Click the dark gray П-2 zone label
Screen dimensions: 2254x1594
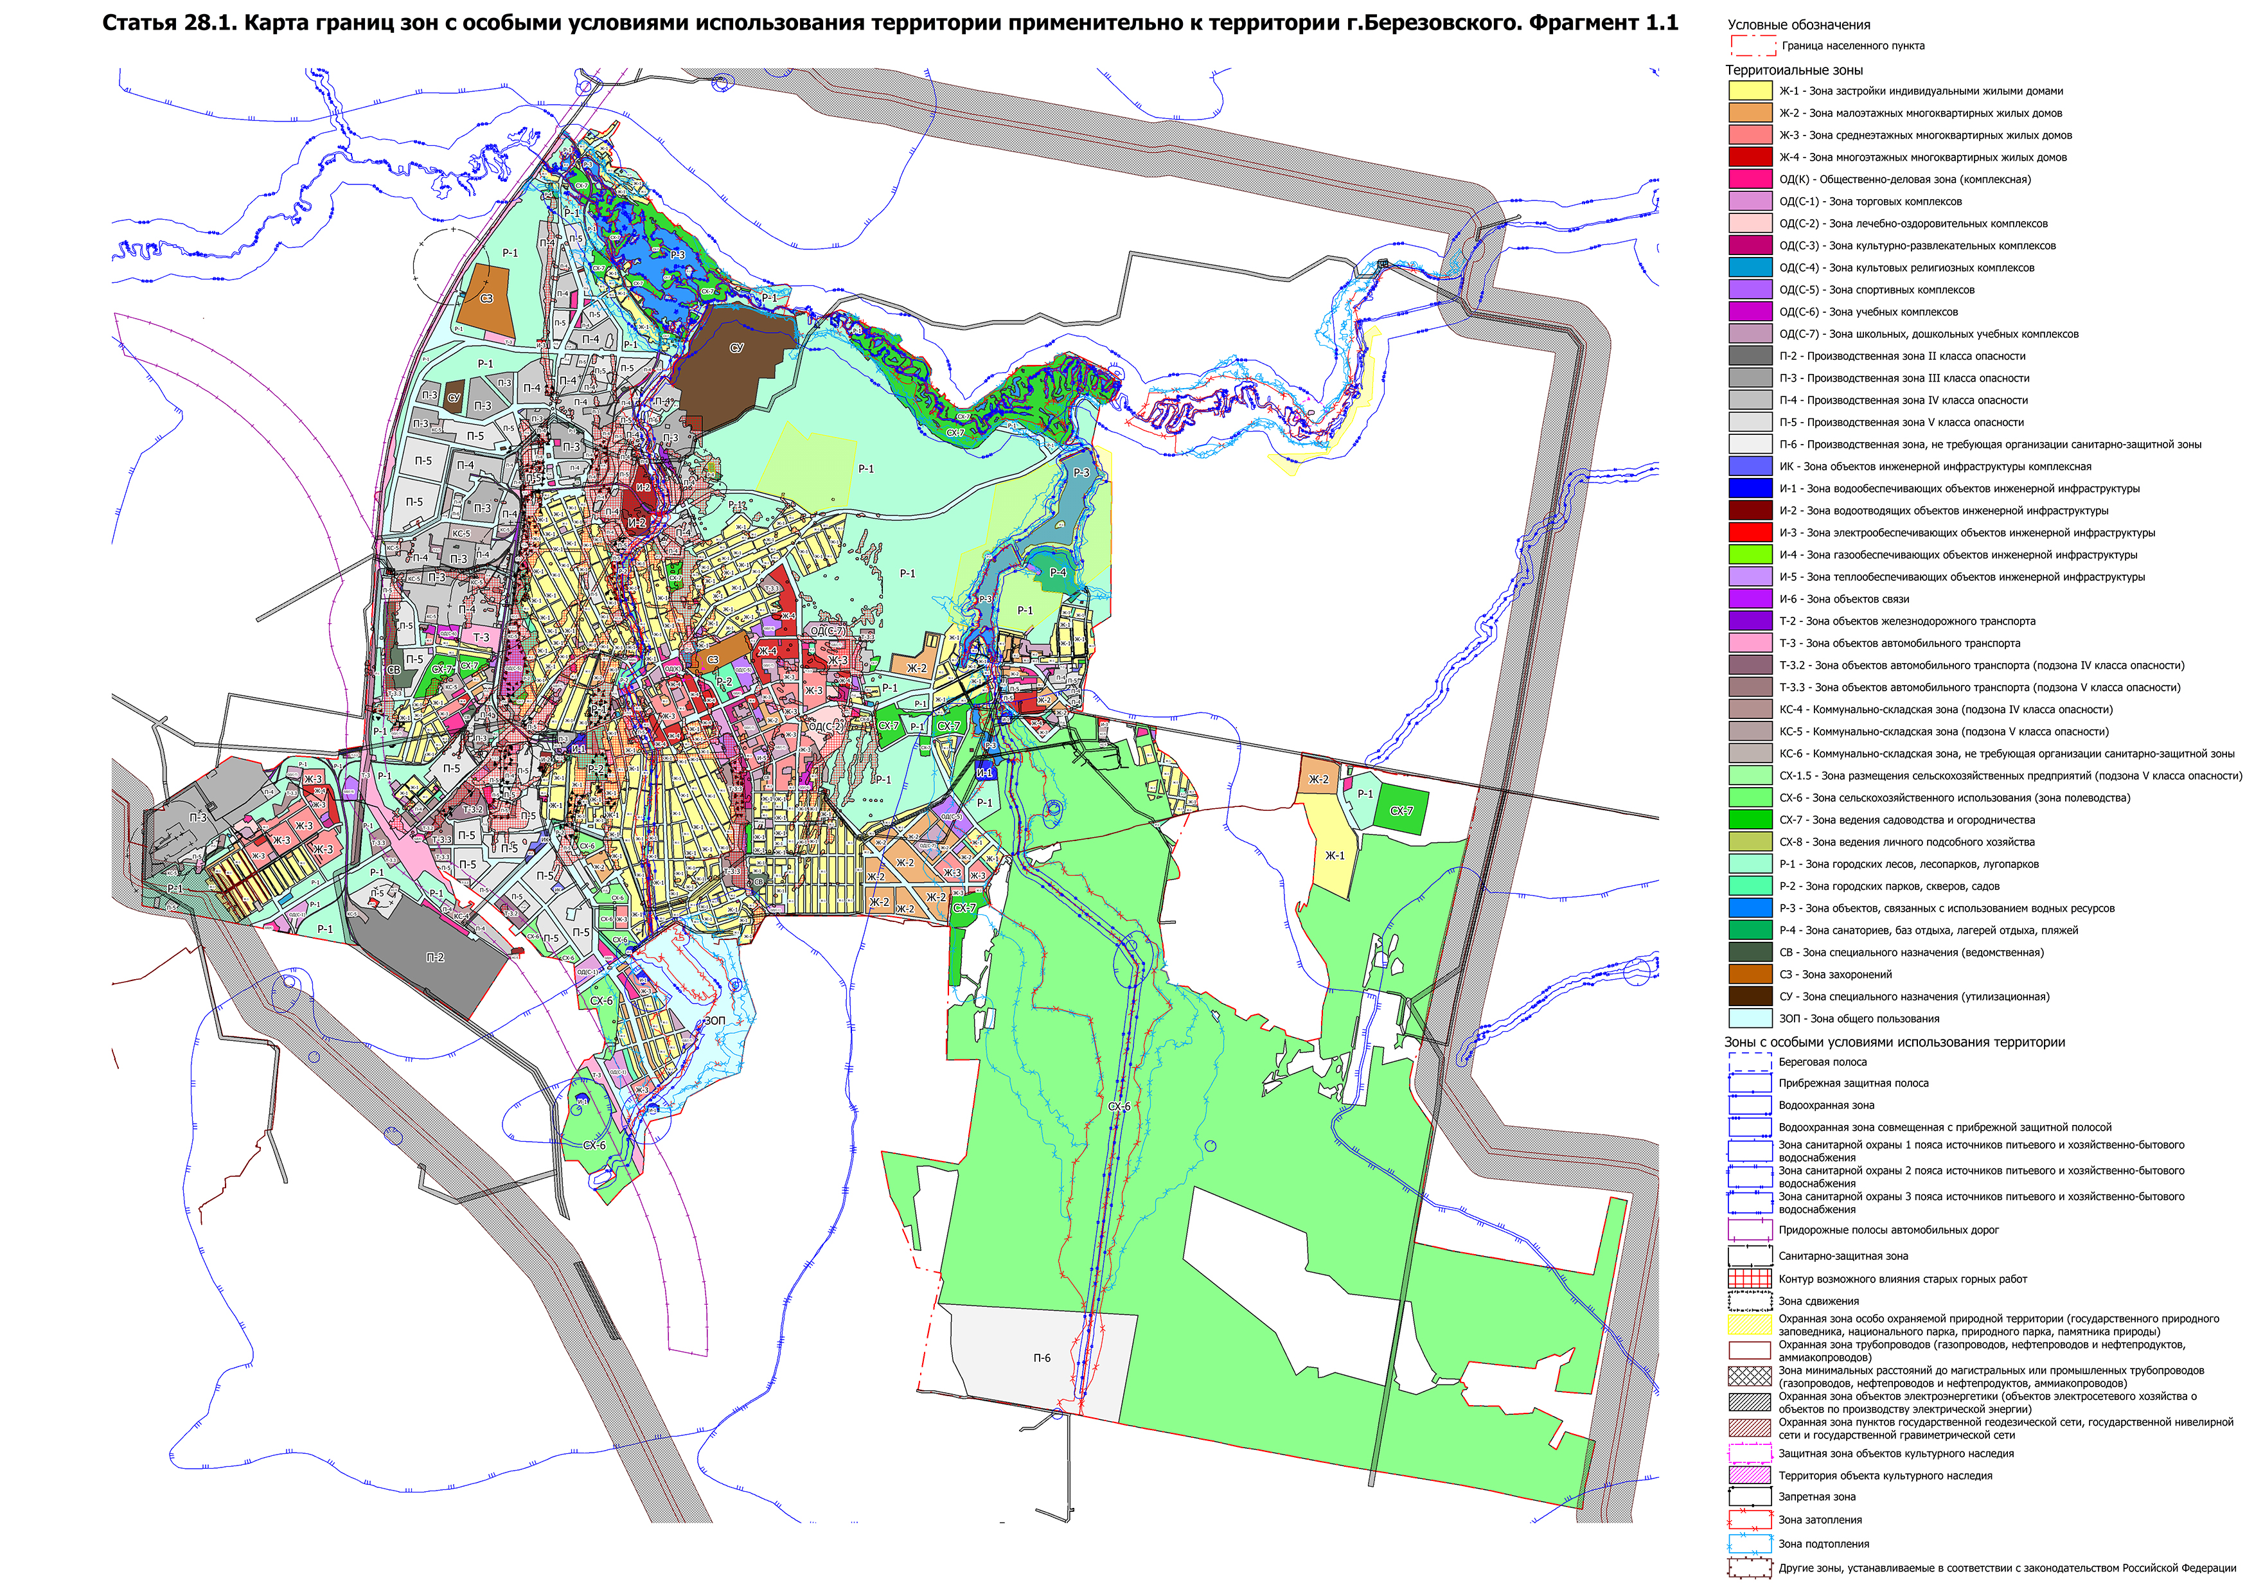435,958
